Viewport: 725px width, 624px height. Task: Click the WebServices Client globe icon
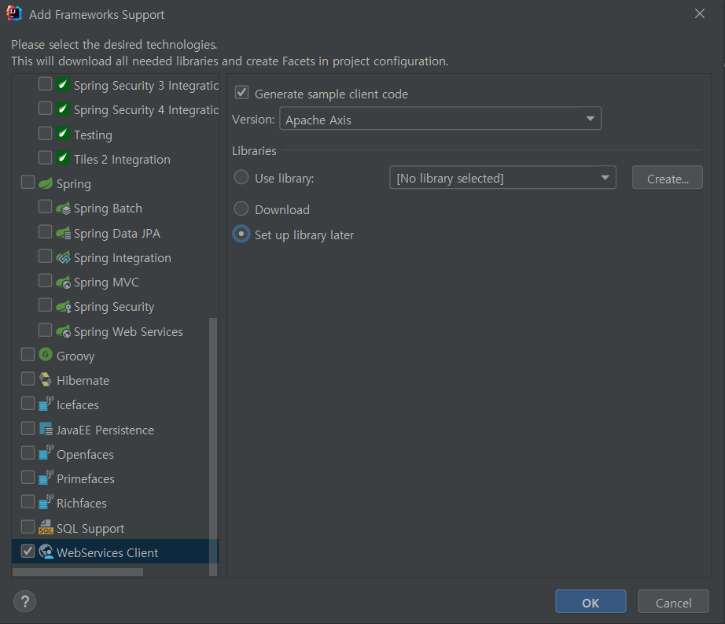46,552
